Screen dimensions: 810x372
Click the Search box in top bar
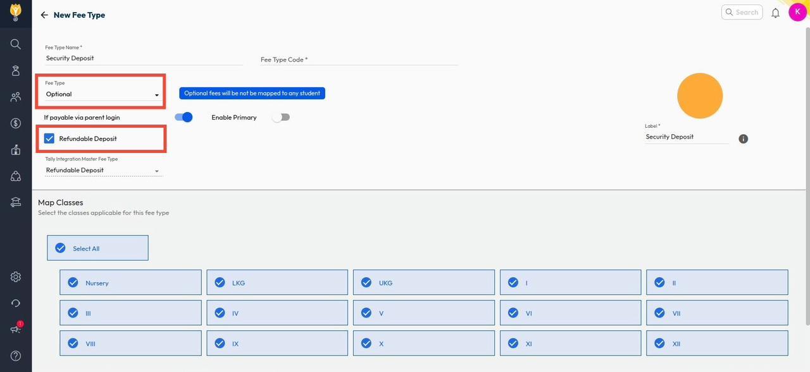742,12
